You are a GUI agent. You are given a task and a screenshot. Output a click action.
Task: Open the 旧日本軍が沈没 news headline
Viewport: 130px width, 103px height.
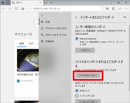[28, 75]
